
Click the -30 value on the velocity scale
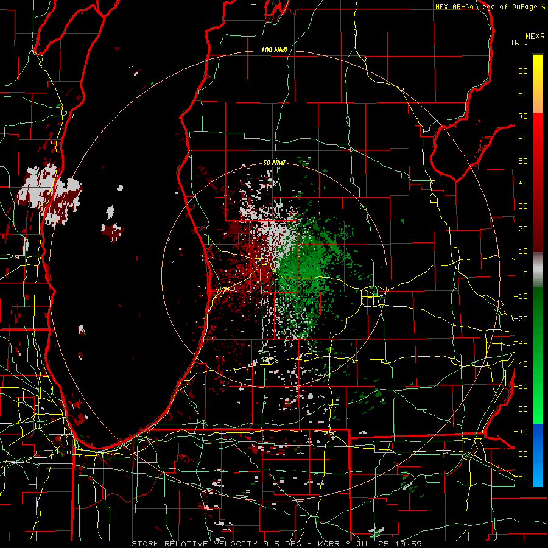coord(521,342)
